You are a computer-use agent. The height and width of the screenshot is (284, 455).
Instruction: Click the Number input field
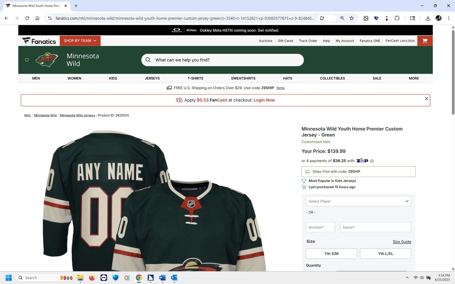(x=320, y=227)
